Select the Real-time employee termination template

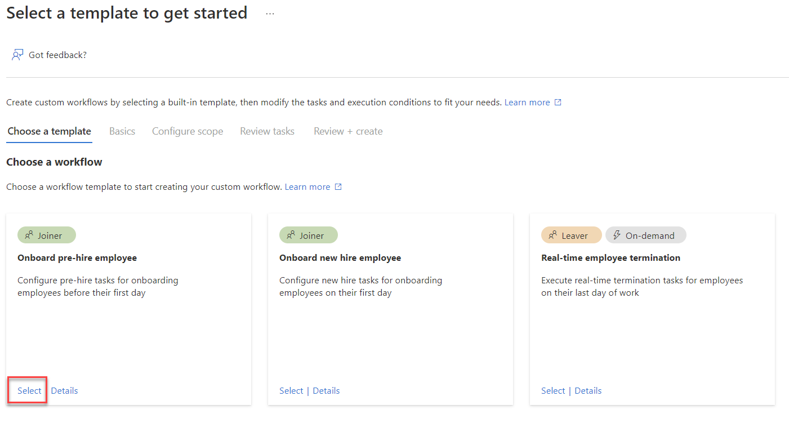[x=553, y=390]
